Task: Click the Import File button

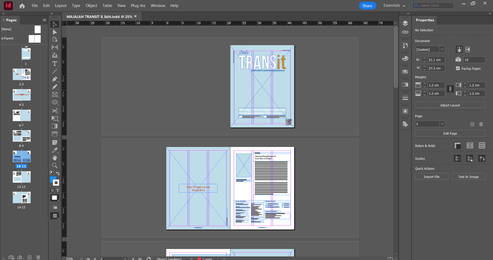Action: click(x=432, y=177)
